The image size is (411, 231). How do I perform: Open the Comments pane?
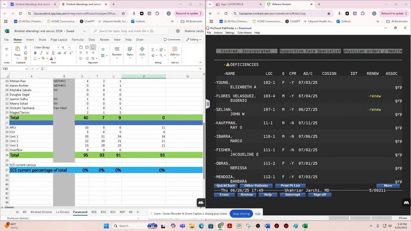click(172, 39)
